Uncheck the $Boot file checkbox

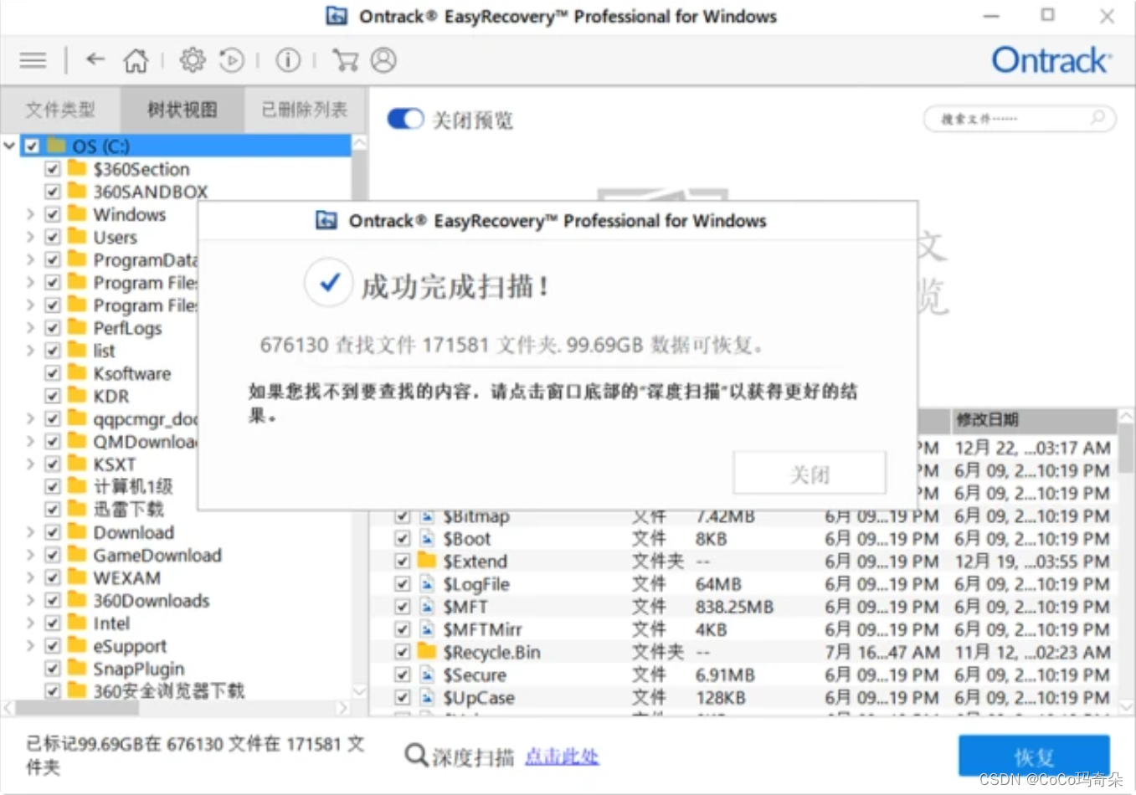point(402,538)
